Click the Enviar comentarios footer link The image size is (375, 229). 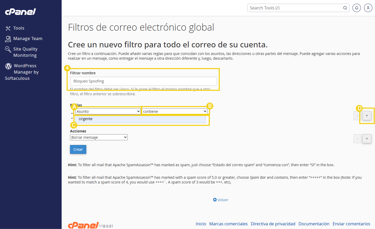pos(351,224)
